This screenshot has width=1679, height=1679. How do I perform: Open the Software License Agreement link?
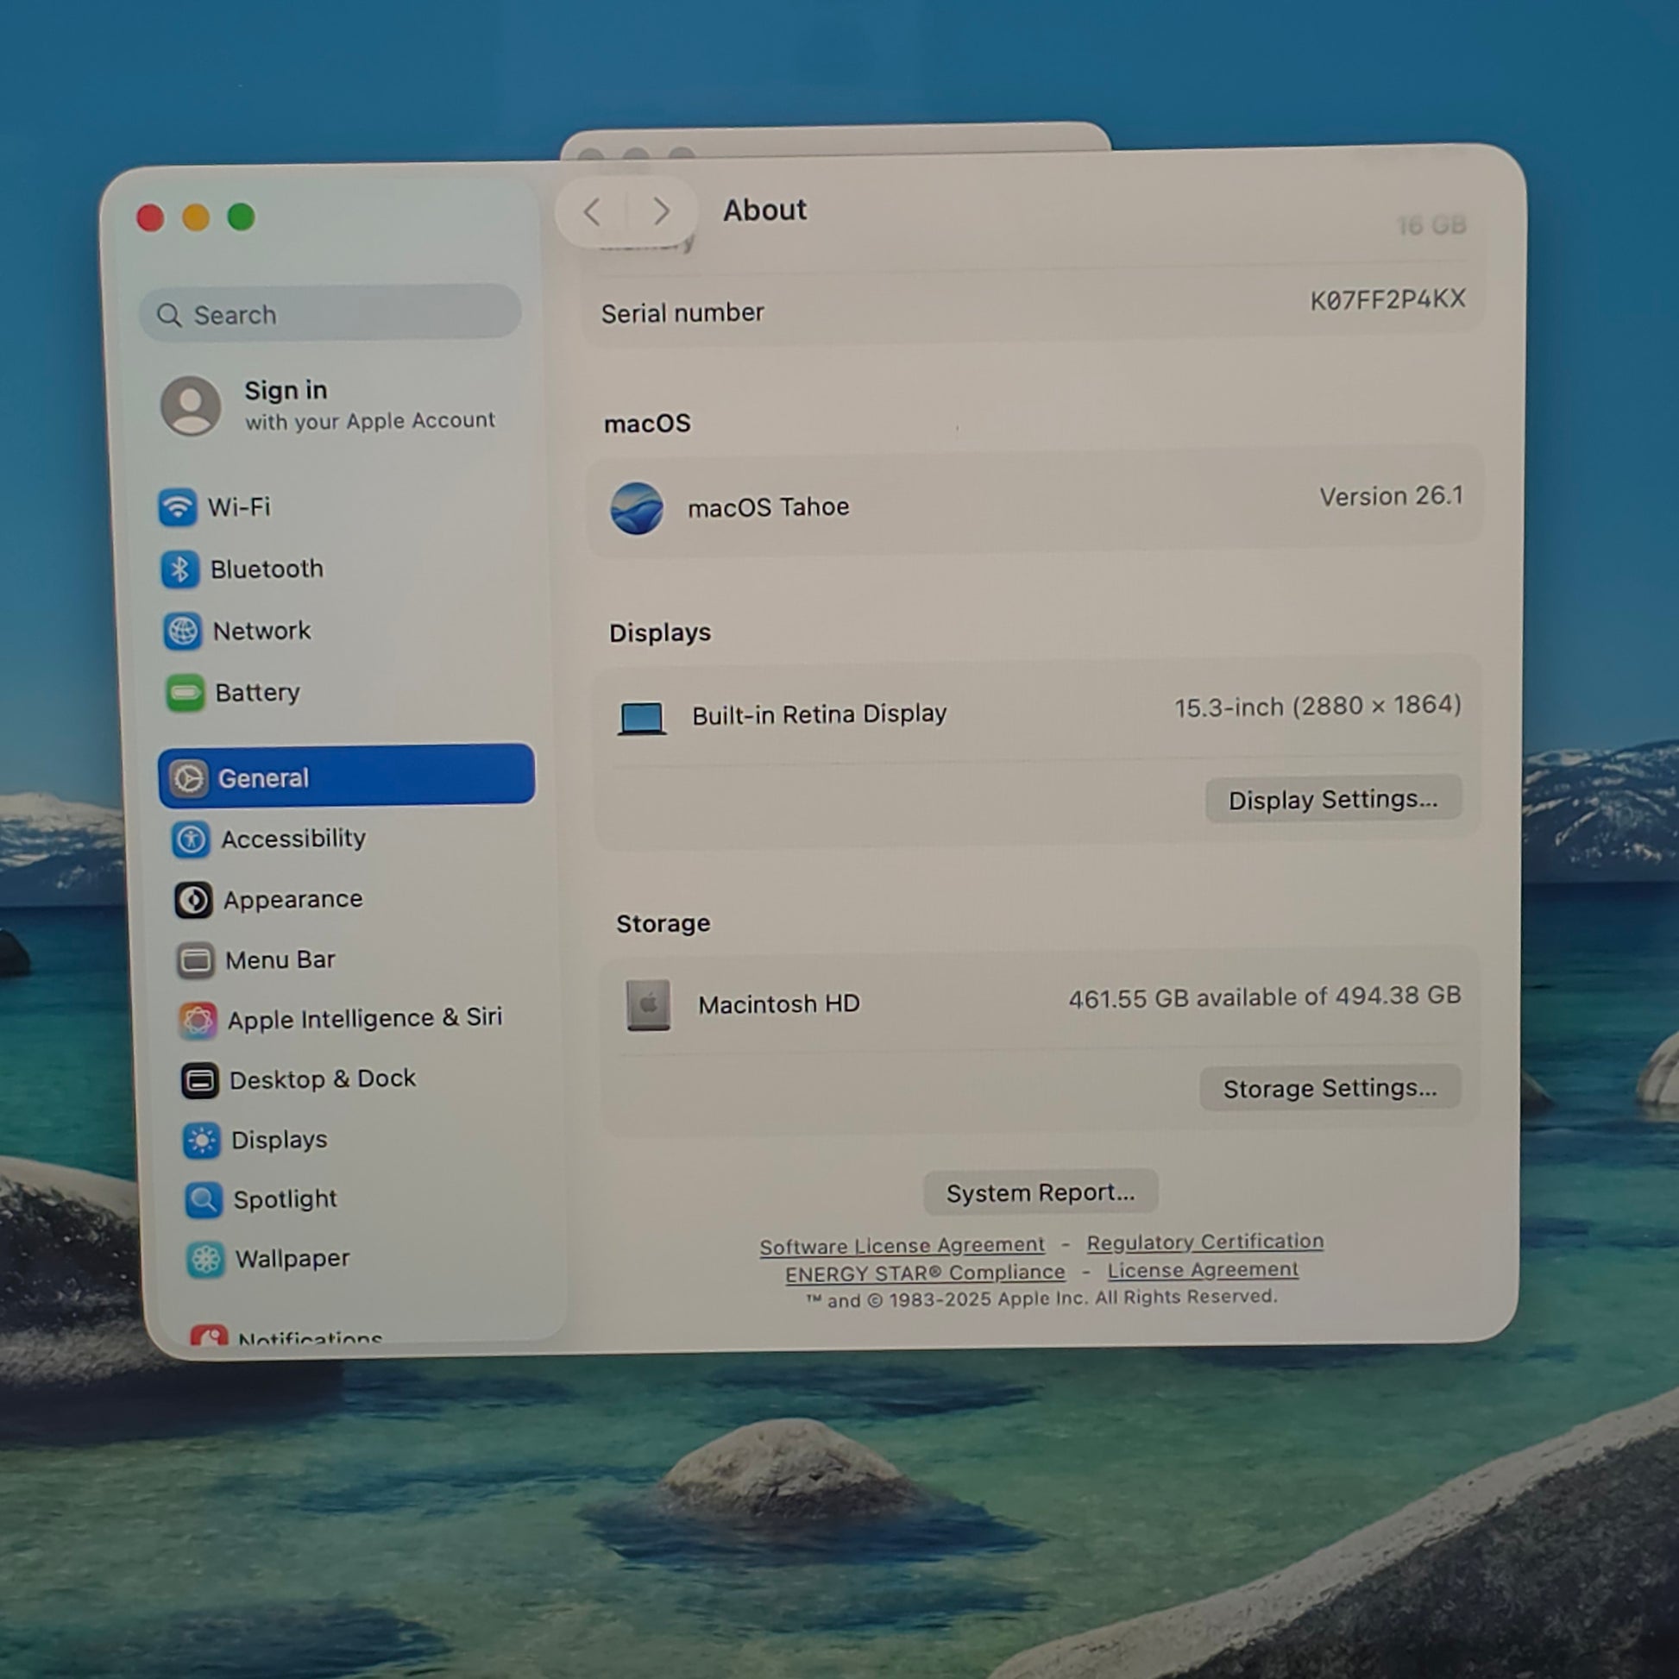(902, 1246)
